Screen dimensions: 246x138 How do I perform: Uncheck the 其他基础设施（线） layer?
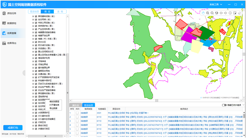click(36, 16)
